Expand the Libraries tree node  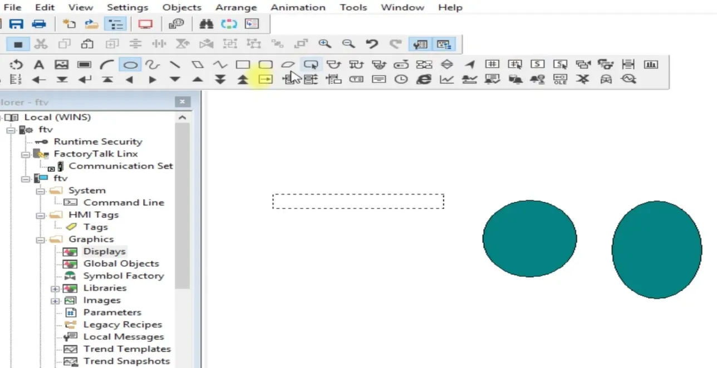[x=55, y=288]
